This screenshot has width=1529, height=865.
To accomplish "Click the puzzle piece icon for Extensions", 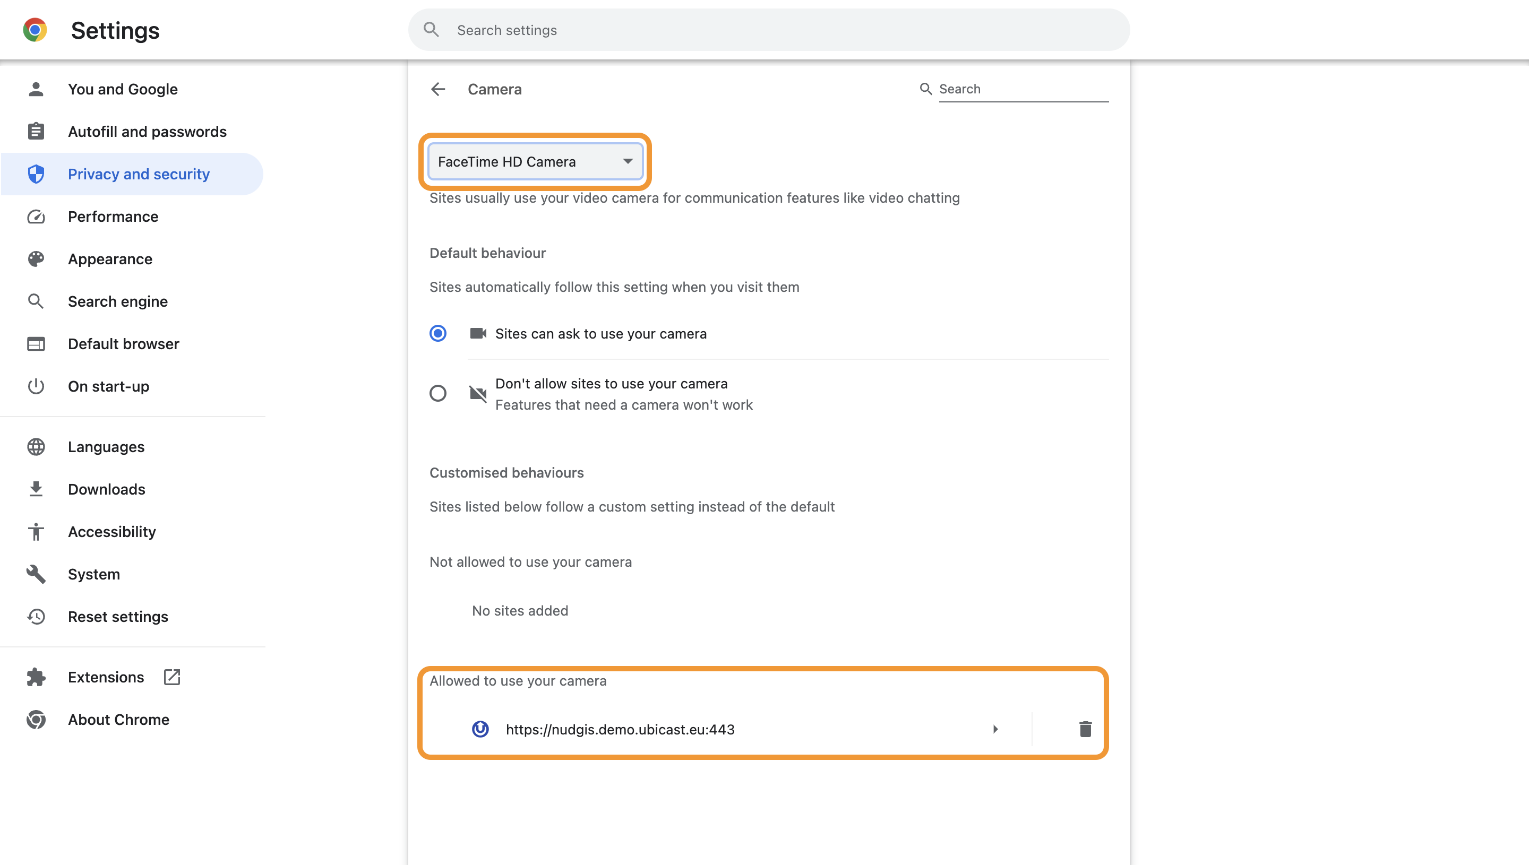I will pyautogui.click(x=36, y=677).
